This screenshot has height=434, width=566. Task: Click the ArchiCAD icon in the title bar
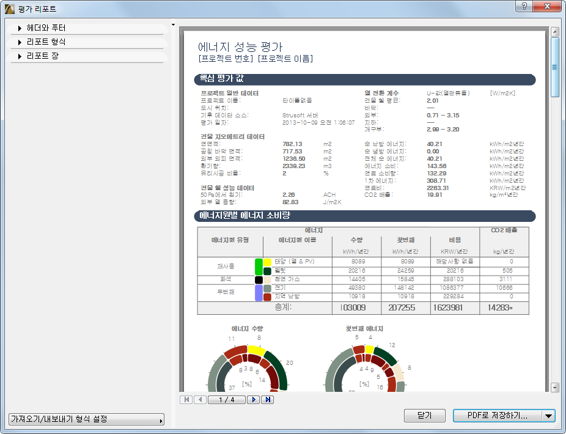coord(10,9)
